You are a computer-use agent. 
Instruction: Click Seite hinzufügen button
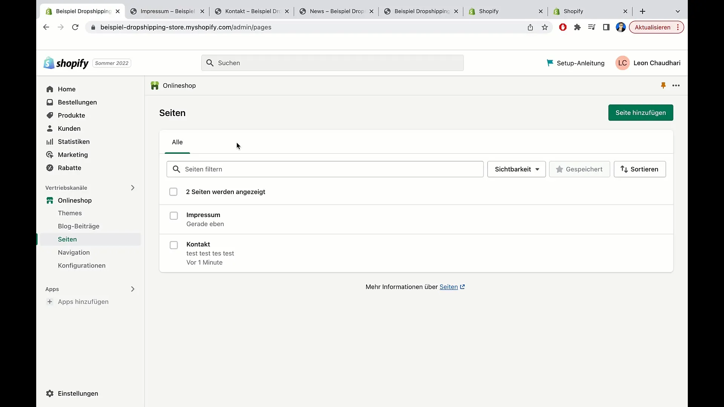(x=640, y=113)
